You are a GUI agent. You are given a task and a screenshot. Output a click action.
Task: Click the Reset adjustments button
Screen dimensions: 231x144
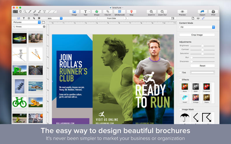(x=202, y=66)
